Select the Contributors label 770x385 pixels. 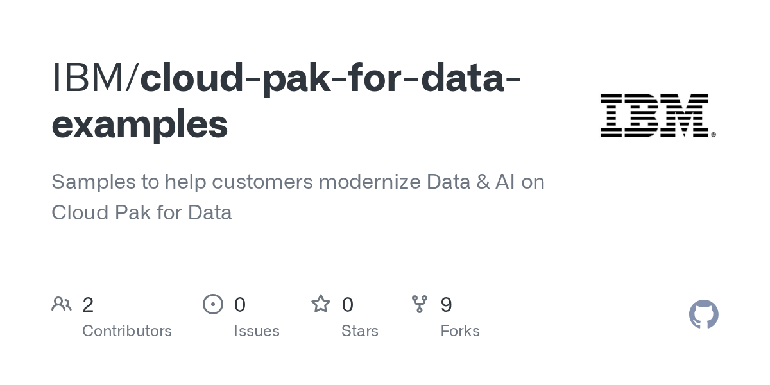coord(127,331)
